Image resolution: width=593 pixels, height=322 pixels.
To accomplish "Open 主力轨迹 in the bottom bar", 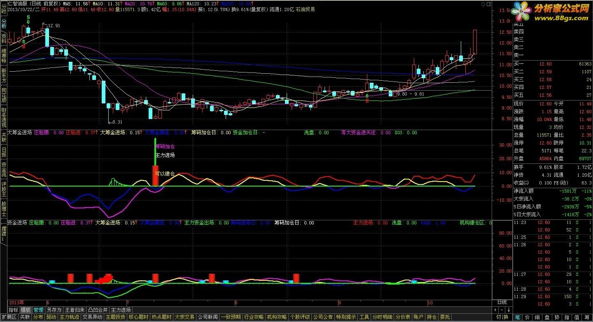I will [x=69, y=317].
